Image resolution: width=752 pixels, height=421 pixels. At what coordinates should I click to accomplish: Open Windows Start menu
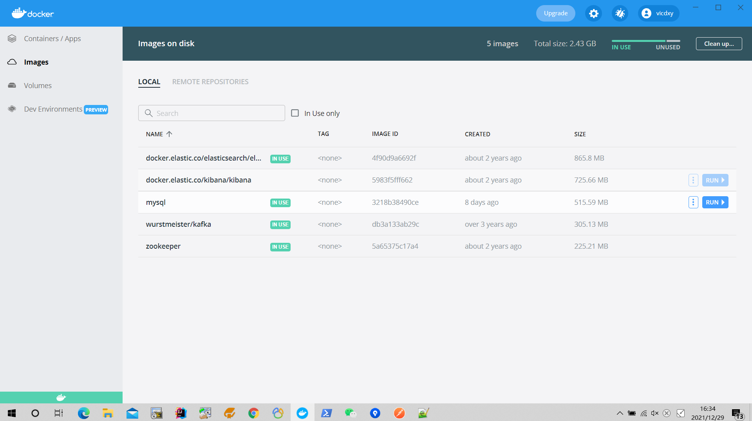(x=12, y=413)
